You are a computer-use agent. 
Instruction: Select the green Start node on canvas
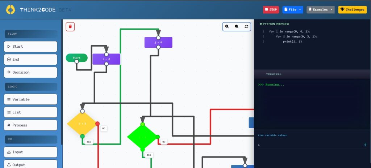click(77, 58)
